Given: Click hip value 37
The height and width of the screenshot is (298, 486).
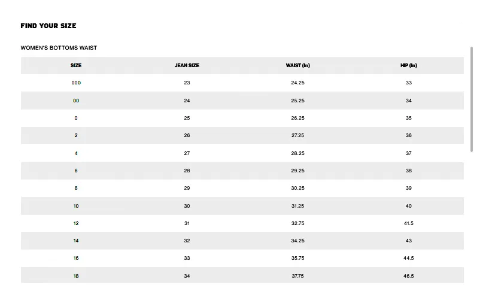Looking at the screenshot, I should point(409,153).
